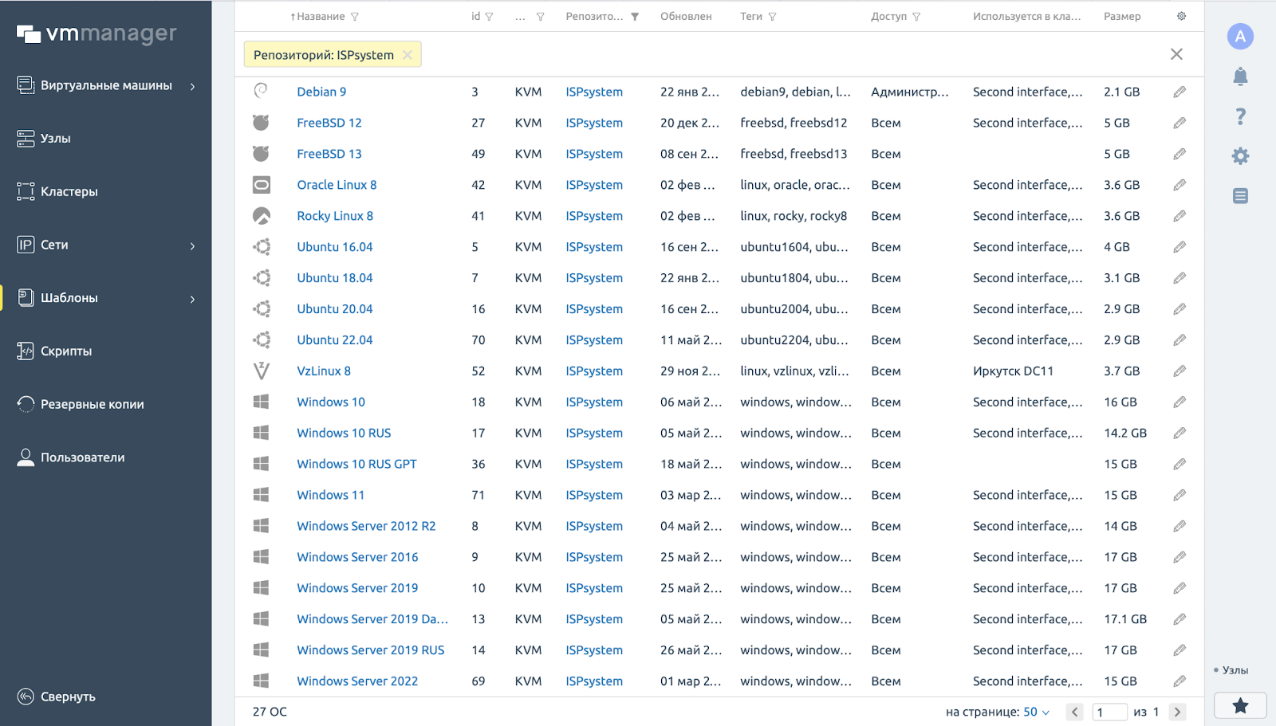1276x726 pixels.
Task: Open the Windows Server 2019 RUS link
Action: [x=370, y=650]
